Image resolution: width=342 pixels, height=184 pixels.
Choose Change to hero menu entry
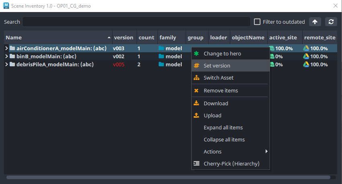tap(231, 53)
